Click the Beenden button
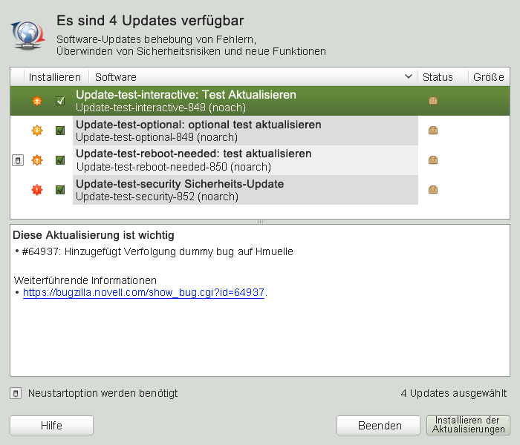This screenshot has height=445, width=520. (x=378, y=426)
